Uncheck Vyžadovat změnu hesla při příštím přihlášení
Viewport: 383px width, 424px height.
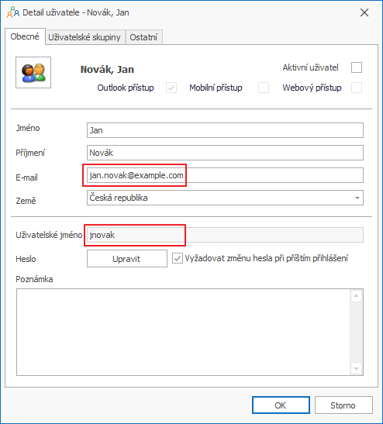pos(178,259)
